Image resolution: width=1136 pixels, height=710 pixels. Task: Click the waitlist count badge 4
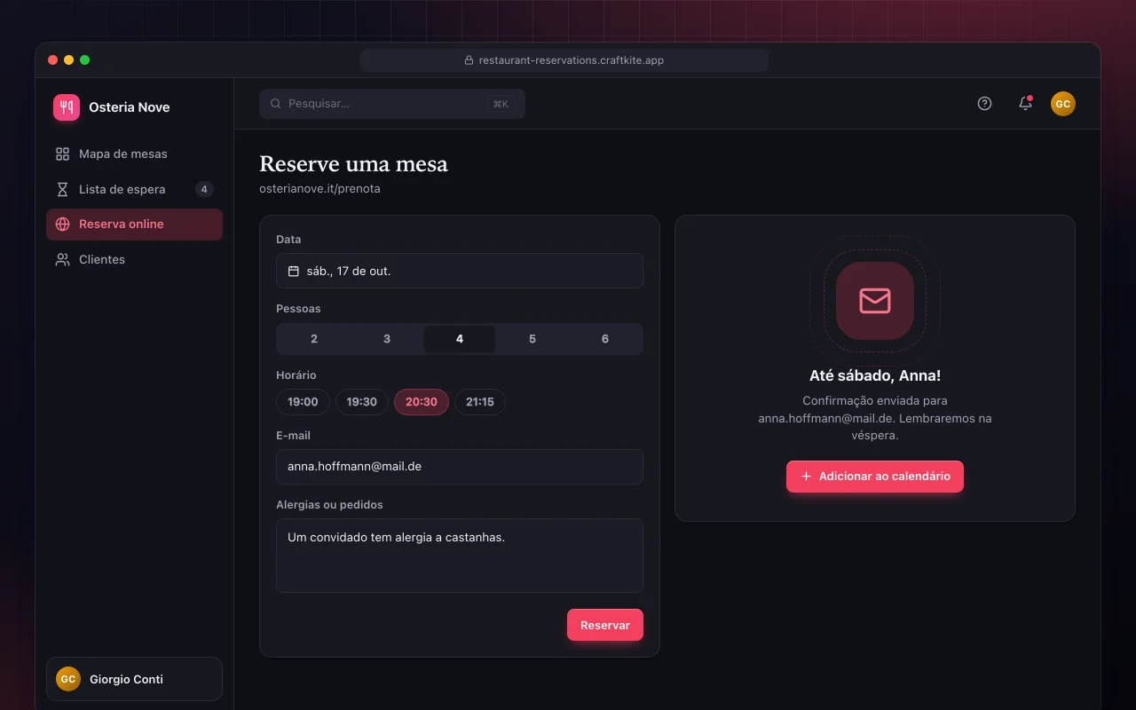point(204,189)
